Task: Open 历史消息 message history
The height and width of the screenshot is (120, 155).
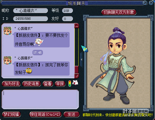Action: click(x=32, y=84)
